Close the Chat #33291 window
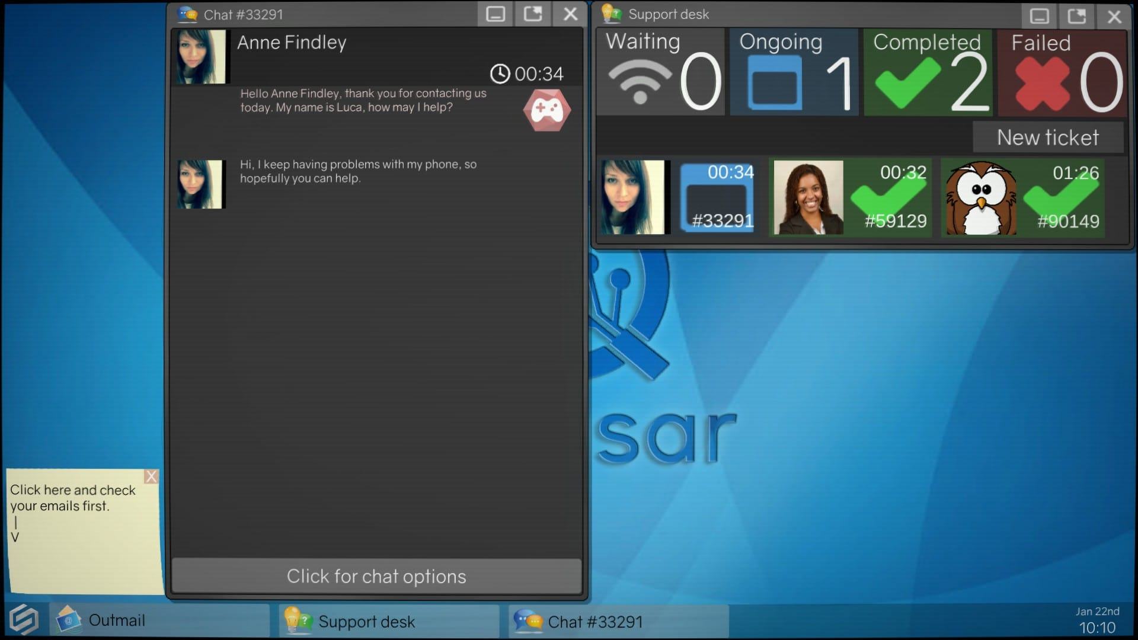Screen dimensions: 1138x640 570,14
